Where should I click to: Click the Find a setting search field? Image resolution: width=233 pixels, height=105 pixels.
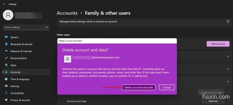tap(26, 27)
